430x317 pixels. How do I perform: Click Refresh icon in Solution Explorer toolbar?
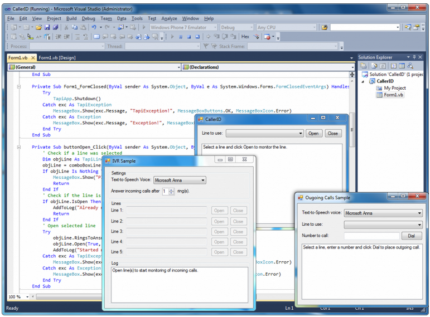[x=383, y=66]
